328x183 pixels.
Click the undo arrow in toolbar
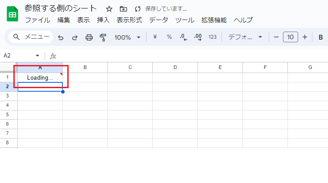point(61,37)
